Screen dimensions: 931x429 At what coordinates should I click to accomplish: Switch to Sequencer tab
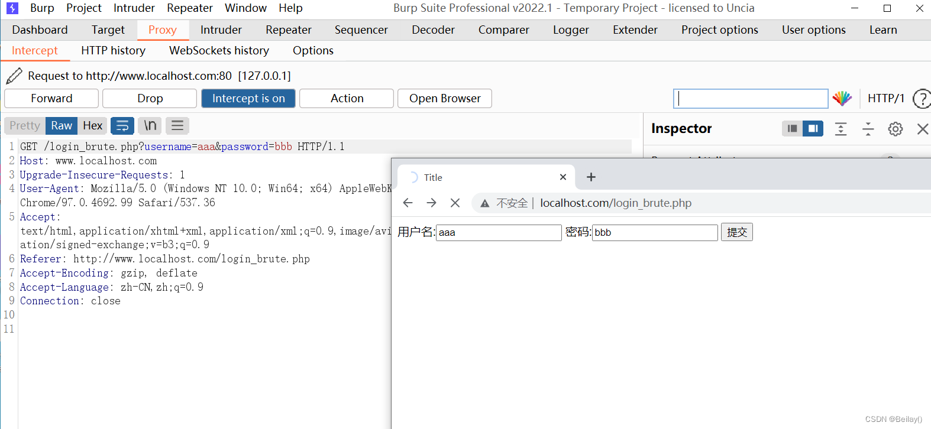point(361,30)
